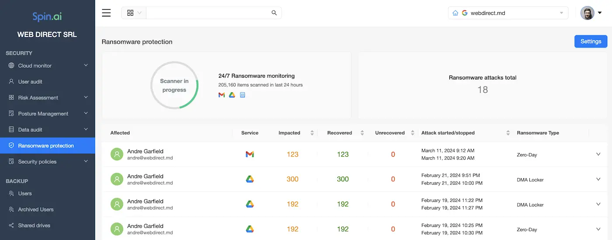The height and width of the screenshot is (240, 612).
Task: Sort by the Impacted column
Action: 312,133
